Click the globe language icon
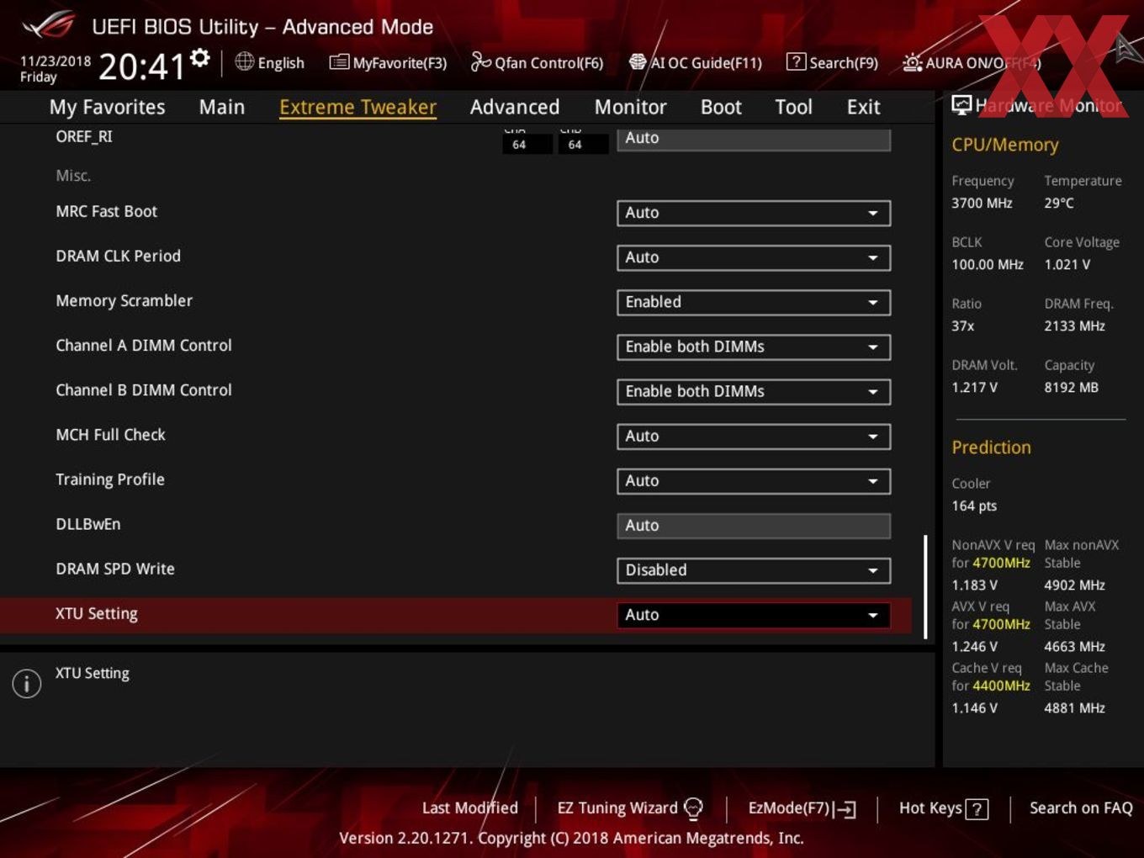Viewport: 1144px width, 858px height. click(x=244, y=61)
